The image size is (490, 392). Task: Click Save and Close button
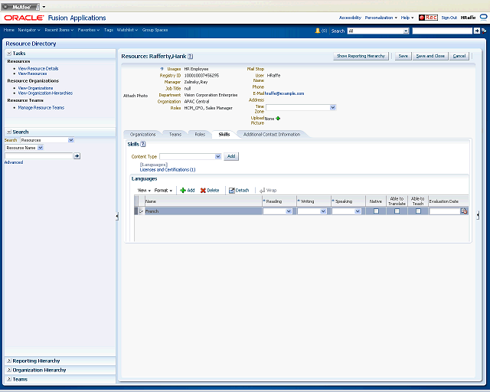coord(430,56)
